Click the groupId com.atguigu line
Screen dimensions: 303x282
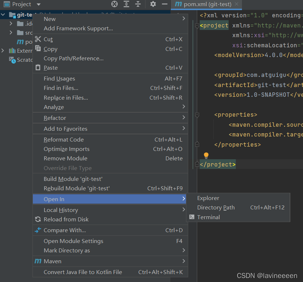pos(259,75)
